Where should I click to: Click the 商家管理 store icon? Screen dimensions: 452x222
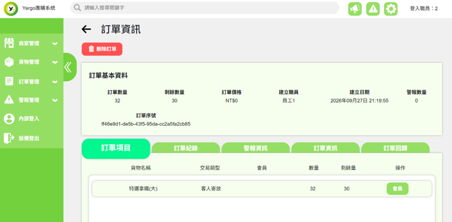(x=9, y=43)
